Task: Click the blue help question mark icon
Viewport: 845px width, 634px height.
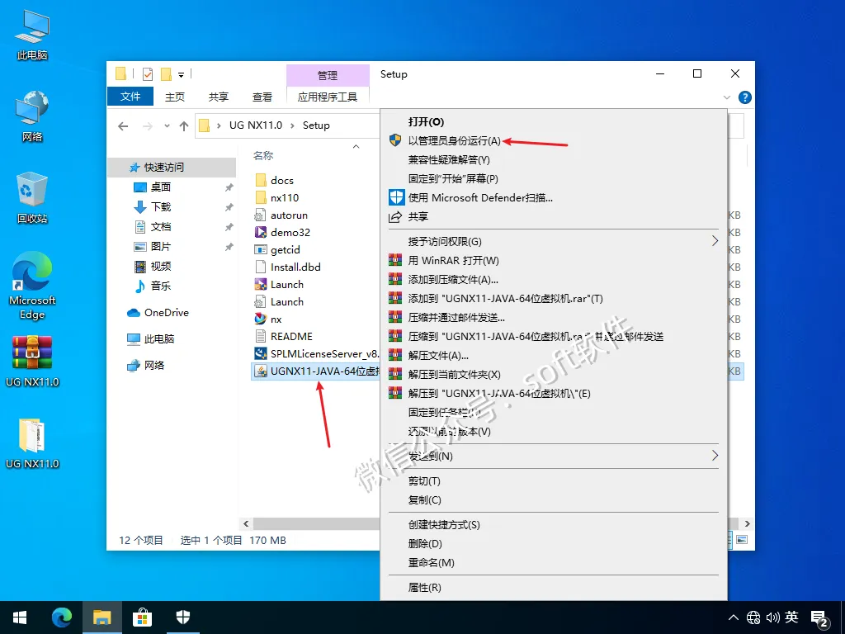Action: point(745,97)
